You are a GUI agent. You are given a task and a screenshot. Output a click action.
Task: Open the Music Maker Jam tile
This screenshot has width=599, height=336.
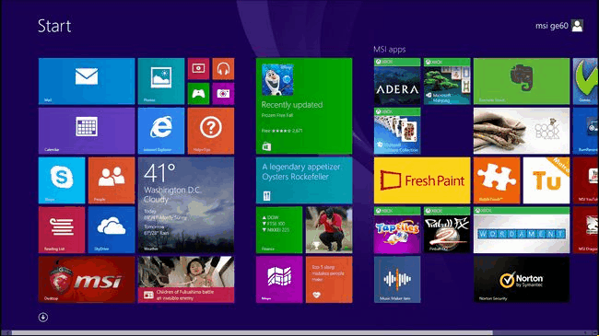click(x=397, y=280)
